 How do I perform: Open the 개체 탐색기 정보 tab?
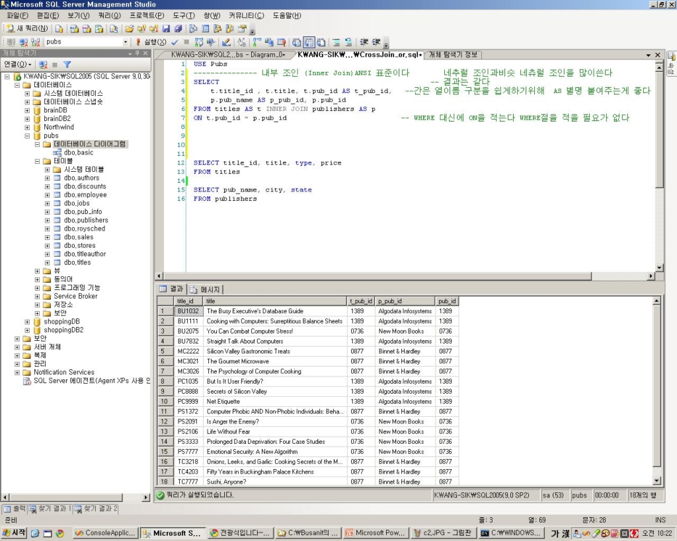point(453,55)
